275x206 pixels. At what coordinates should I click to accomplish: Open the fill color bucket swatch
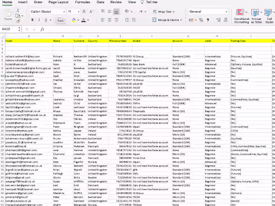(74, 20)
